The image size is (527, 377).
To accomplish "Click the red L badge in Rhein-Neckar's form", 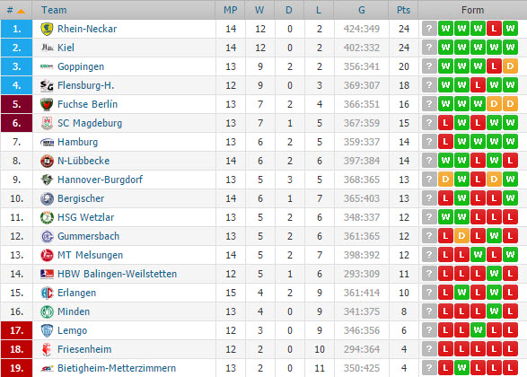I will click(x=494, y=29).
